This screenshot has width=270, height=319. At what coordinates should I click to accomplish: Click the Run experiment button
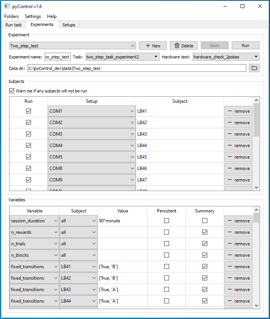tap(246, 45)
